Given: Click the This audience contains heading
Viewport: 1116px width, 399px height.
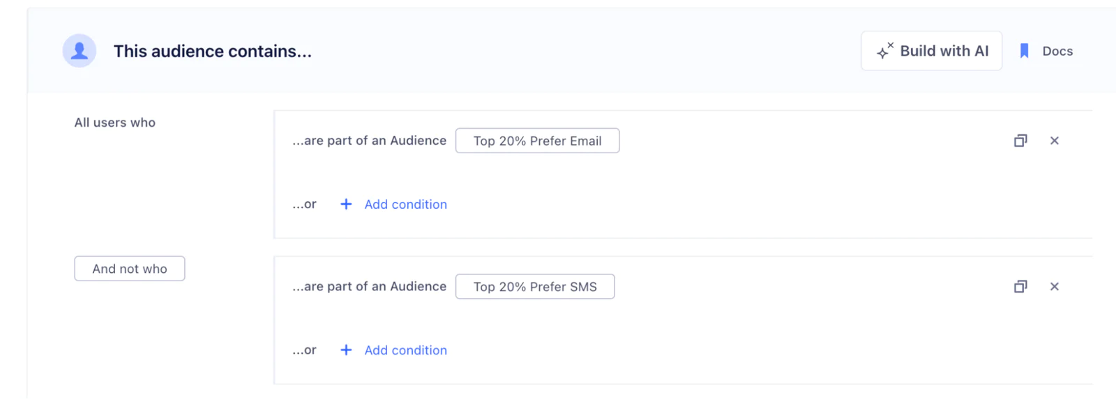Looking at the screenshot, I should tap(213, 51).
